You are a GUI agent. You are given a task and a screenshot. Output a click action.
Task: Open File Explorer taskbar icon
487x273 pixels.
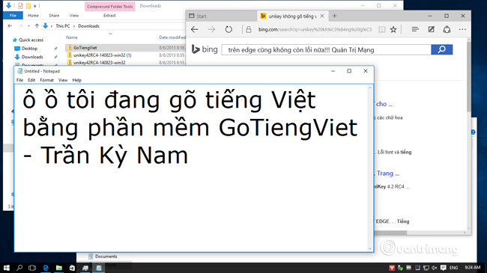pyautogui.click(x=59, y=268)
